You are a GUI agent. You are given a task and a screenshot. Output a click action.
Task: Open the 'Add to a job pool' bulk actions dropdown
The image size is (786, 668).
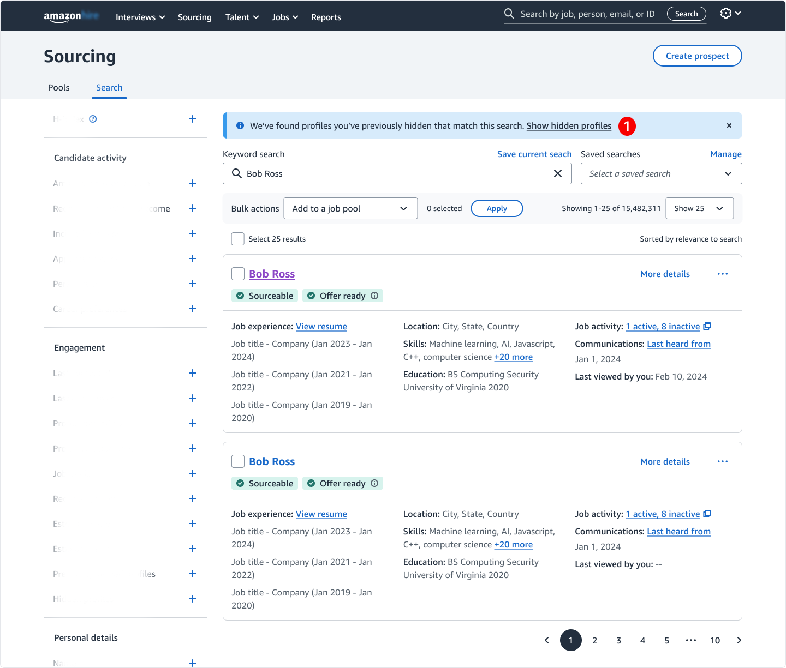tap(350, 208)
